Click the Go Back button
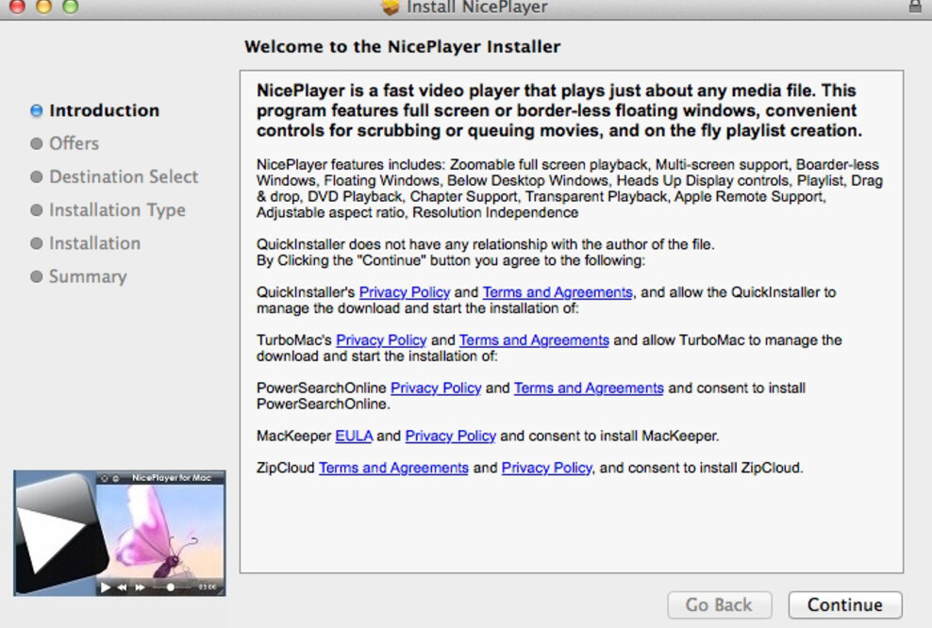932x628 pixels. [x=719, y=604]
